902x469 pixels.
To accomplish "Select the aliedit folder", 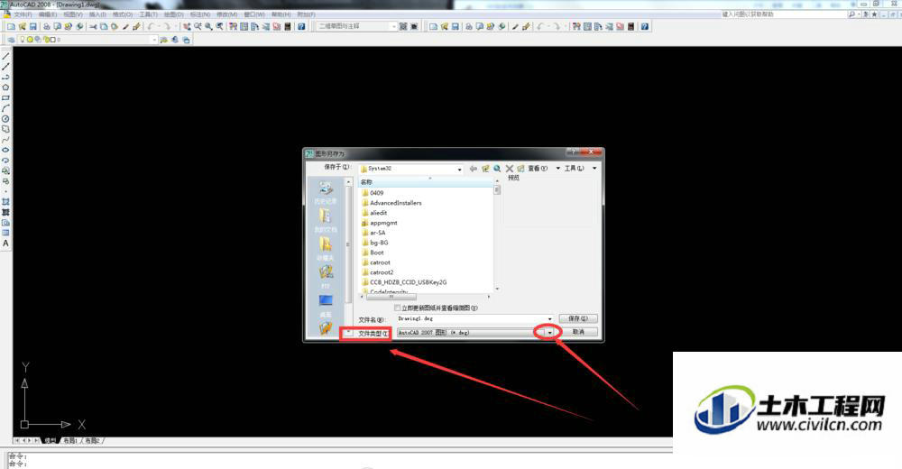I will [374, 213].
